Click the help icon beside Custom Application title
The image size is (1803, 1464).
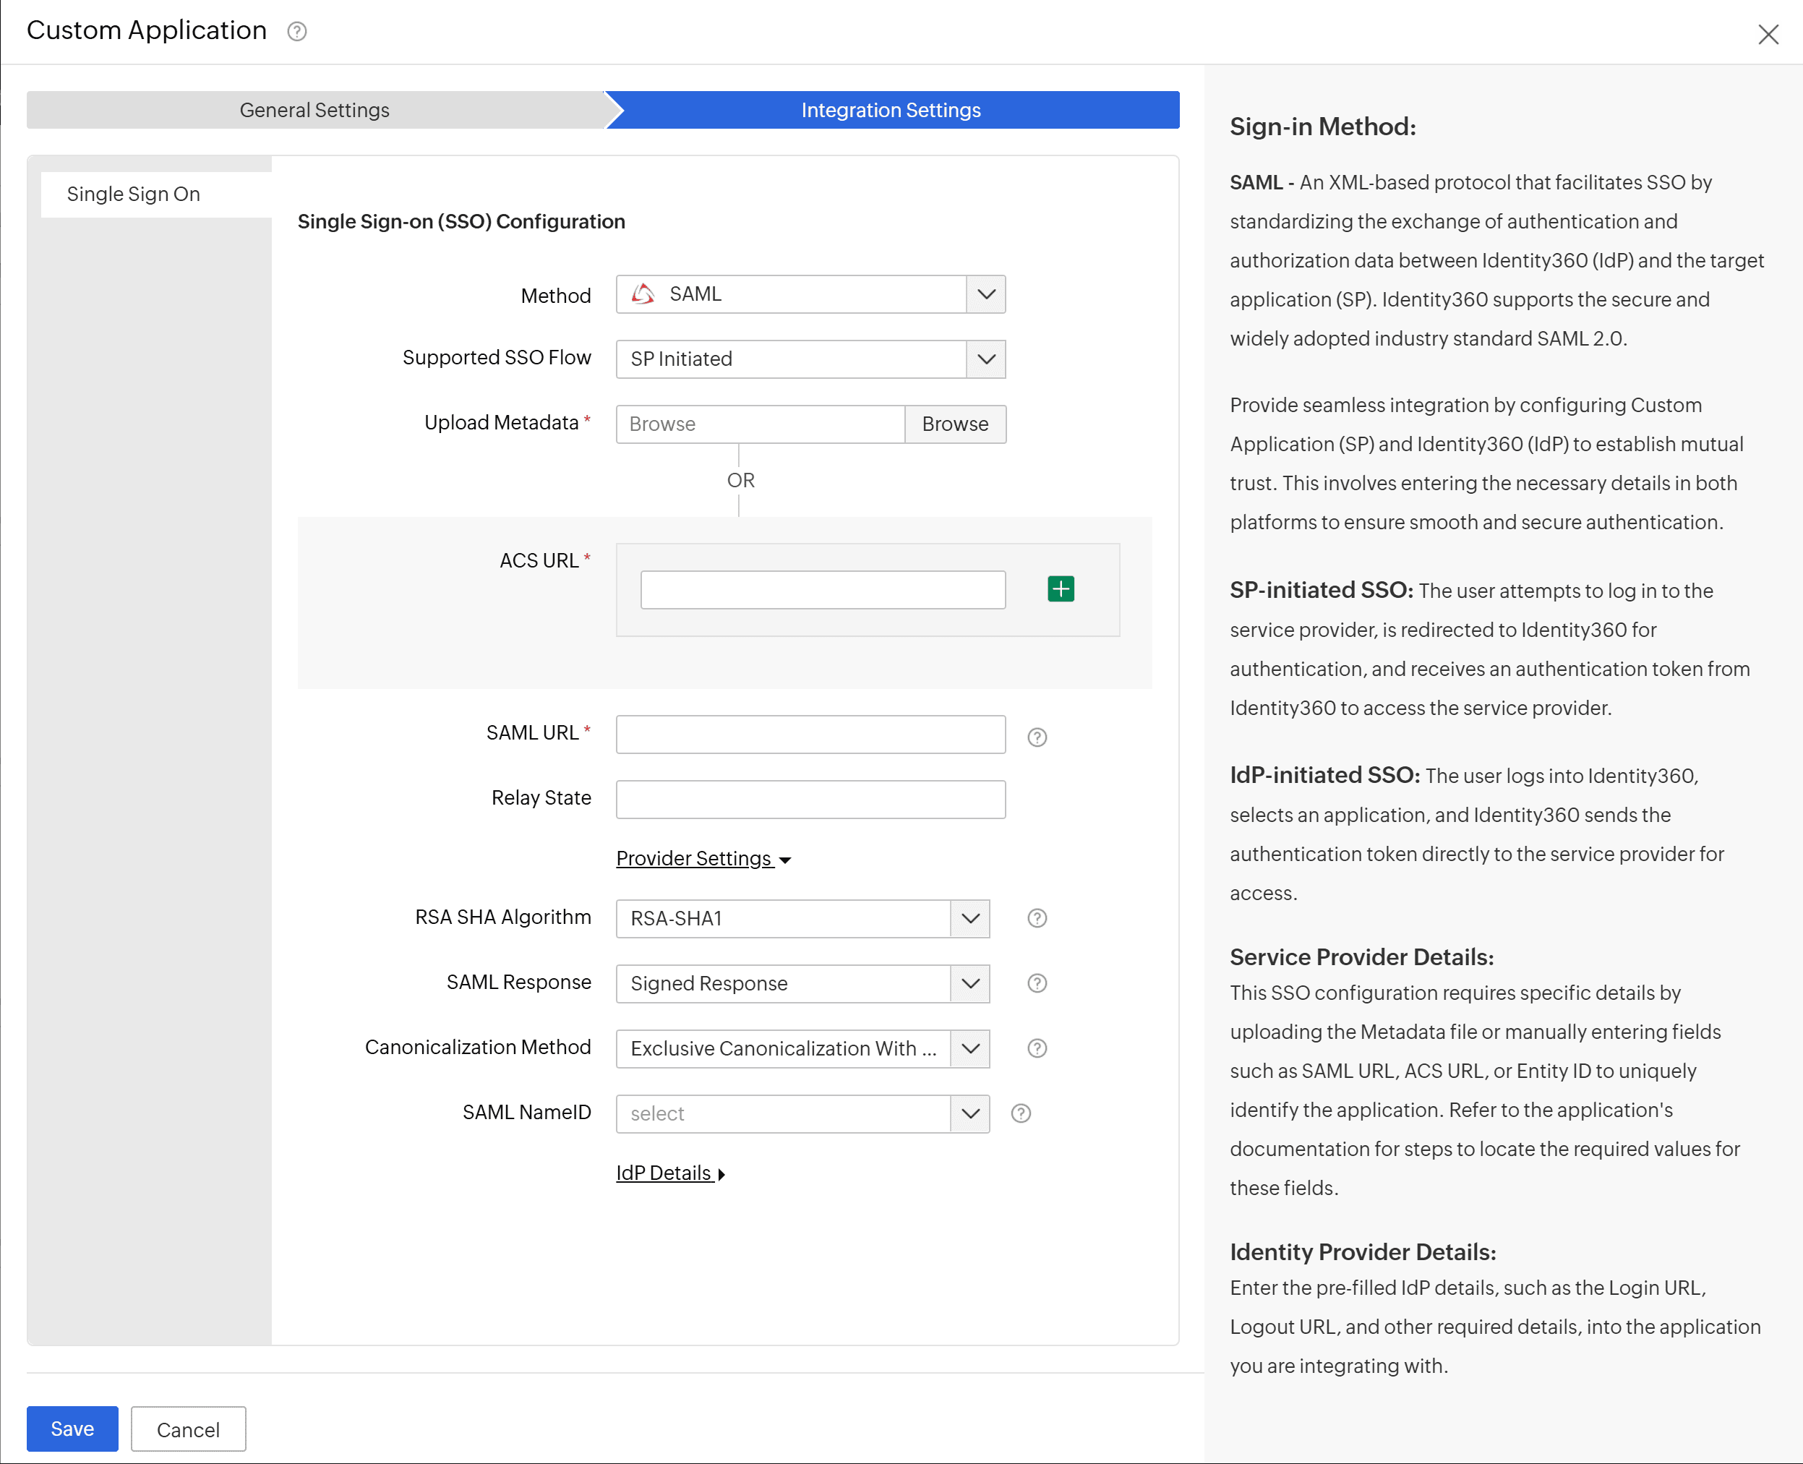pyautogui.click(x=297, y=32)
